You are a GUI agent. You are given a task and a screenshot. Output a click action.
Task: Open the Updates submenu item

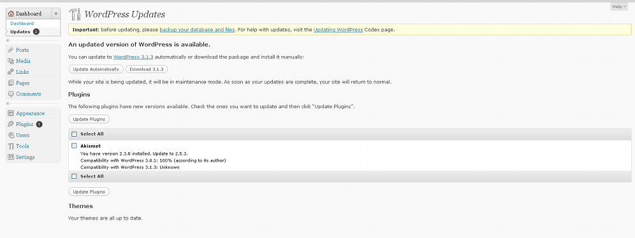tap(20, 32)
